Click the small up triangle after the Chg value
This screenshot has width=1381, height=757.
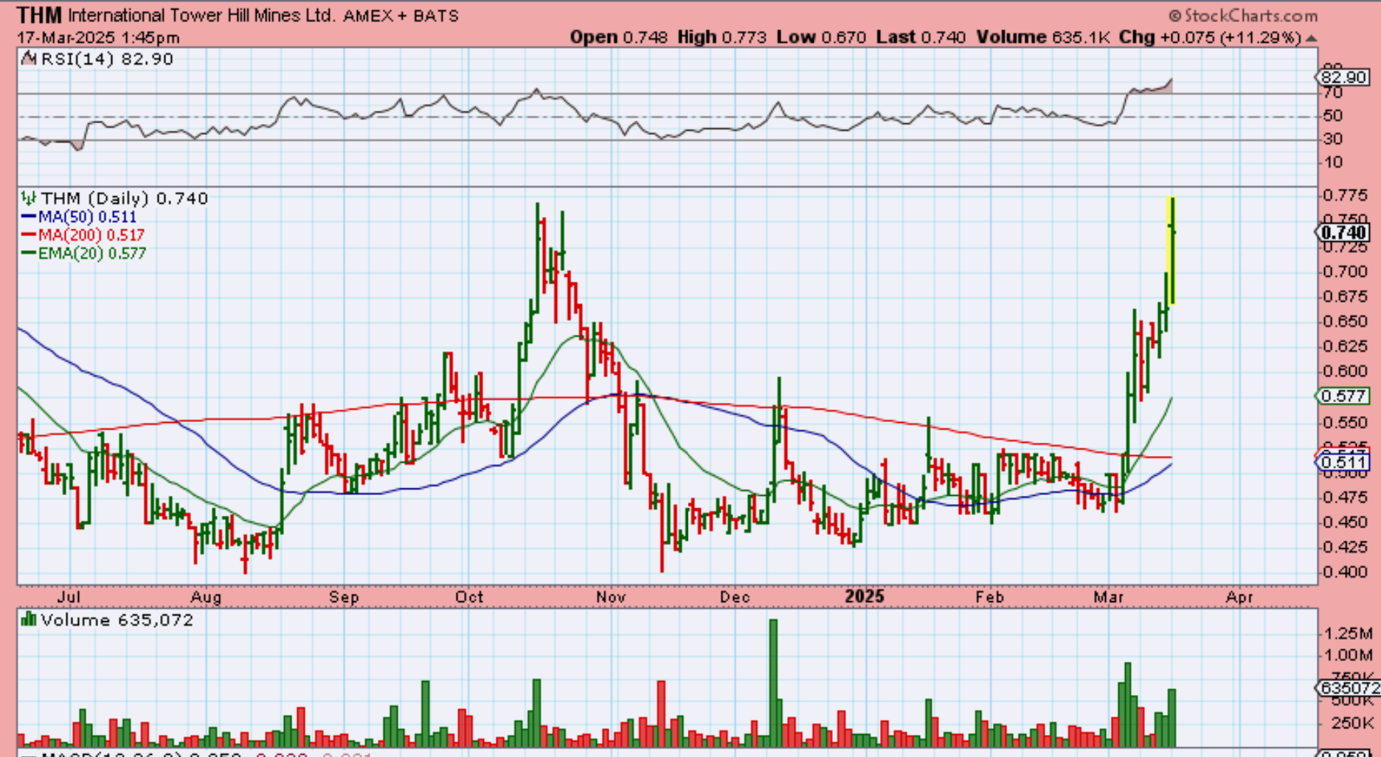(1311, 38)
